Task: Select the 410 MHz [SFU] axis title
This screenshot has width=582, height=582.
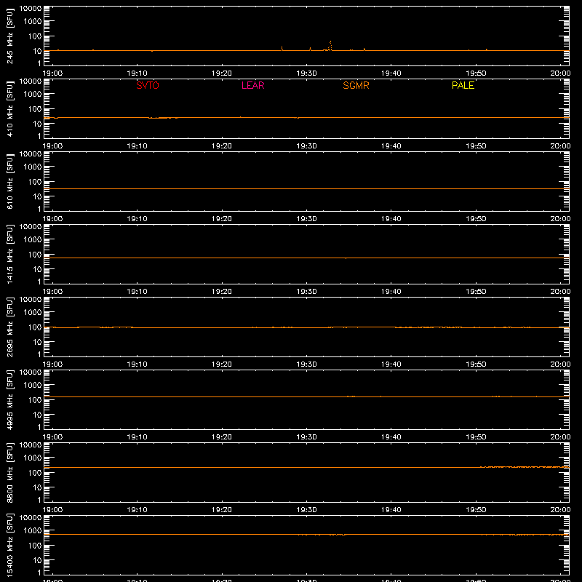Action: [9, 108]
